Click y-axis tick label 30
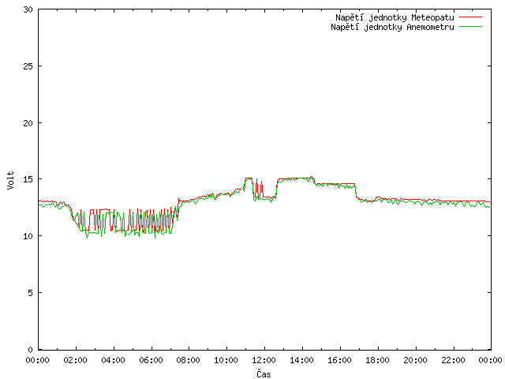Viewport: 505px width, 379px height. (28, 9)
